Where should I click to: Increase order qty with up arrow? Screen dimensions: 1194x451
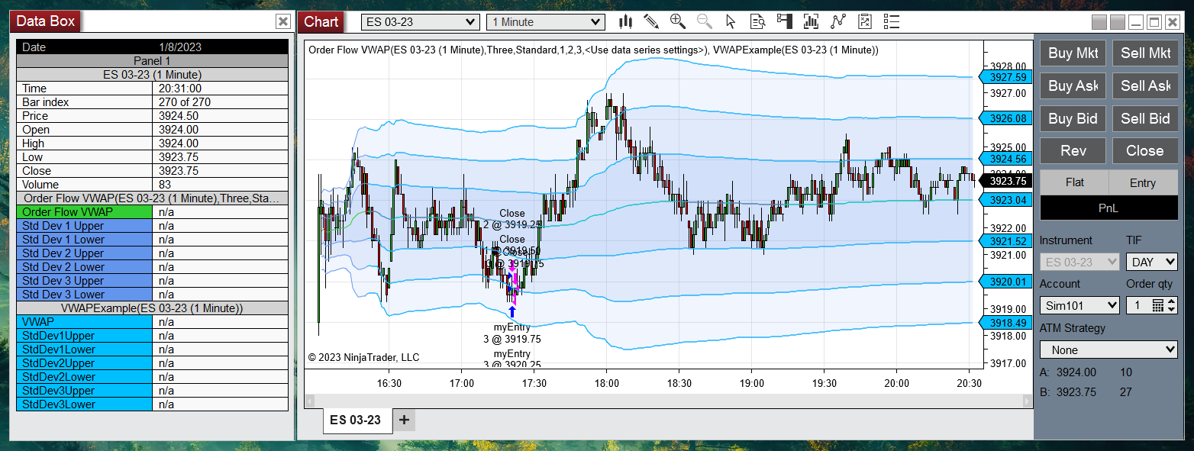point(1172,301)
